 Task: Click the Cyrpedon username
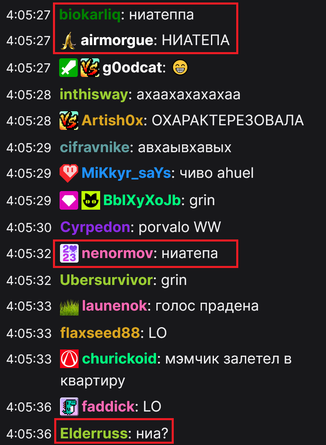(95, 227)
